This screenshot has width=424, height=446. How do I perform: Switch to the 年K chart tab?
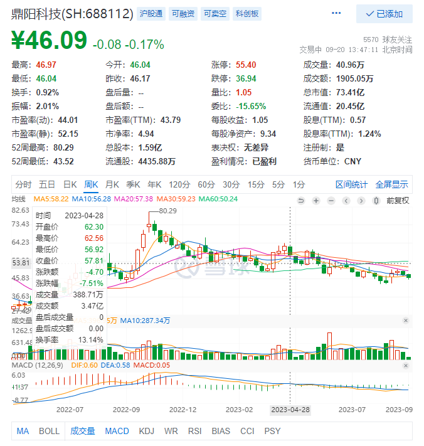[x=154, y=184]
